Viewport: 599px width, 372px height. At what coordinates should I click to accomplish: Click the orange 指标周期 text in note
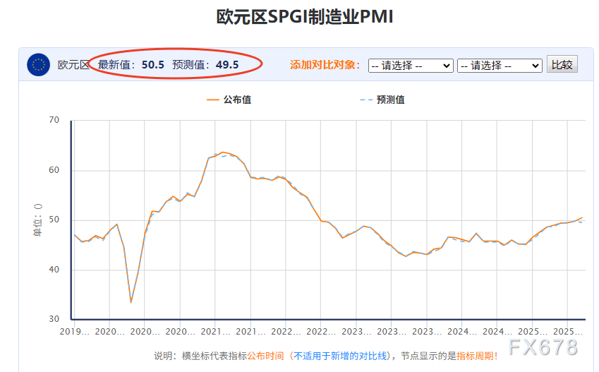[475, 356]
